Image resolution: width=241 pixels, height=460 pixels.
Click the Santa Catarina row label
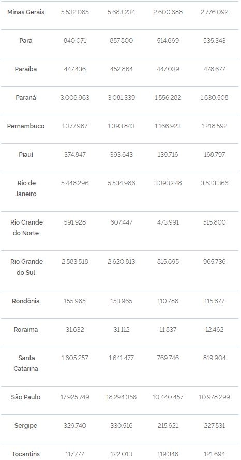coord(26,363)
